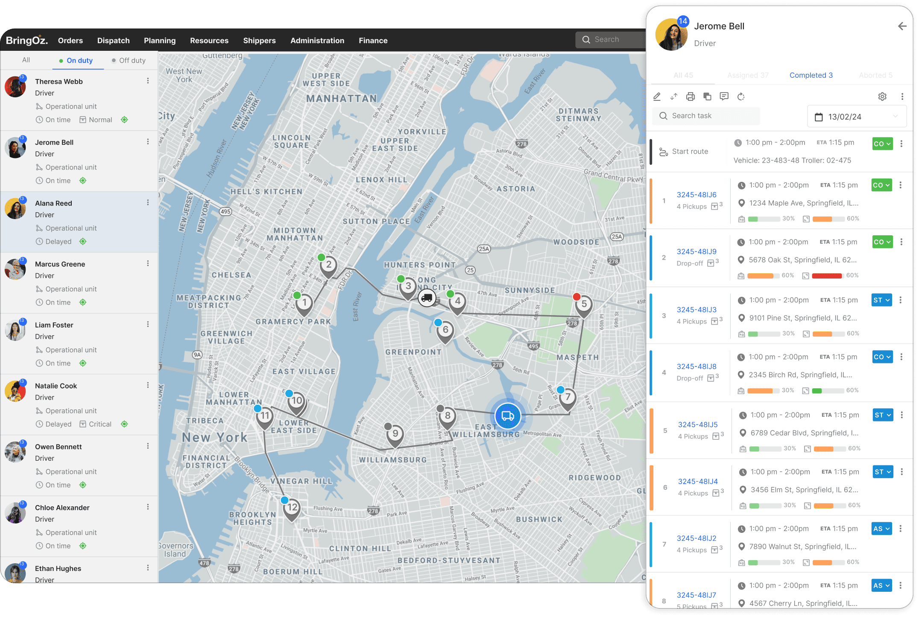This screenshot has width=919, height=617.
Task: Open options menu for Owen Bennett
Action: [x=148, y=446]
